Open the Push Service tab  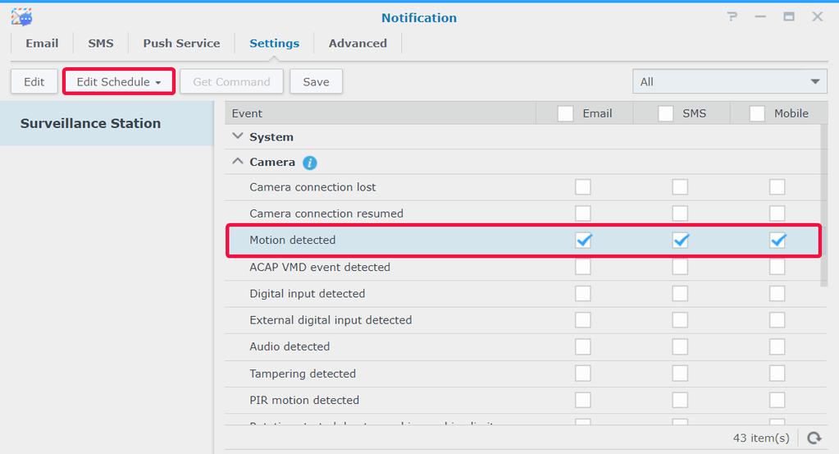181,44
